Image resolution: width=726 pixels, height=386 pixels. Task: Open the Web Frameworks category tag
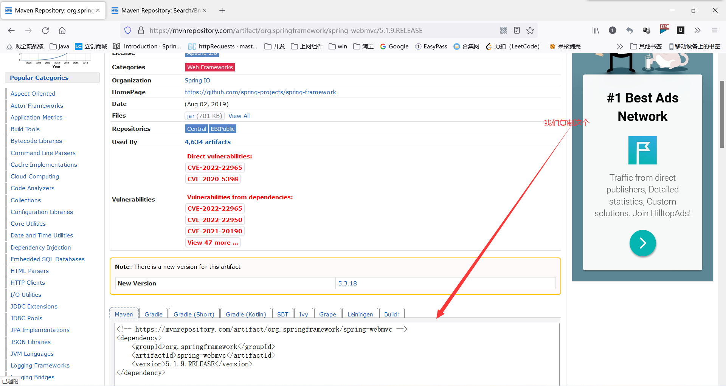click(210, 67)
